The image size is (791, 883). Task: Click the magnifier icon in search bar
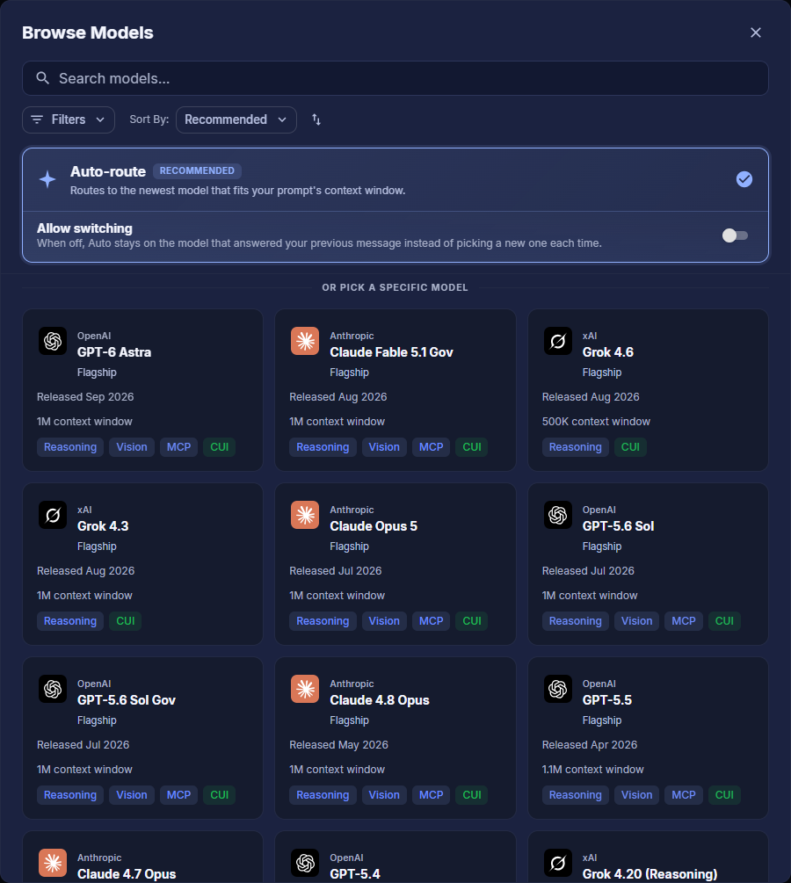[43, 78]
